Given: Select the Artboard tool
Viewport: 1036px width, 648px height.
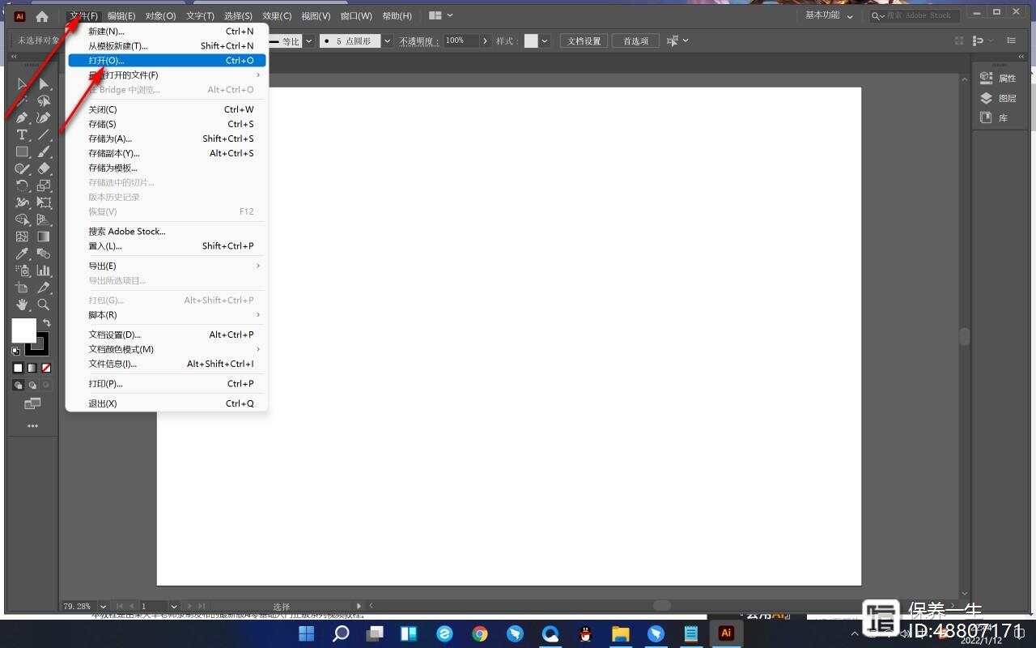Looking at the screenshot, I should point(22,288).
